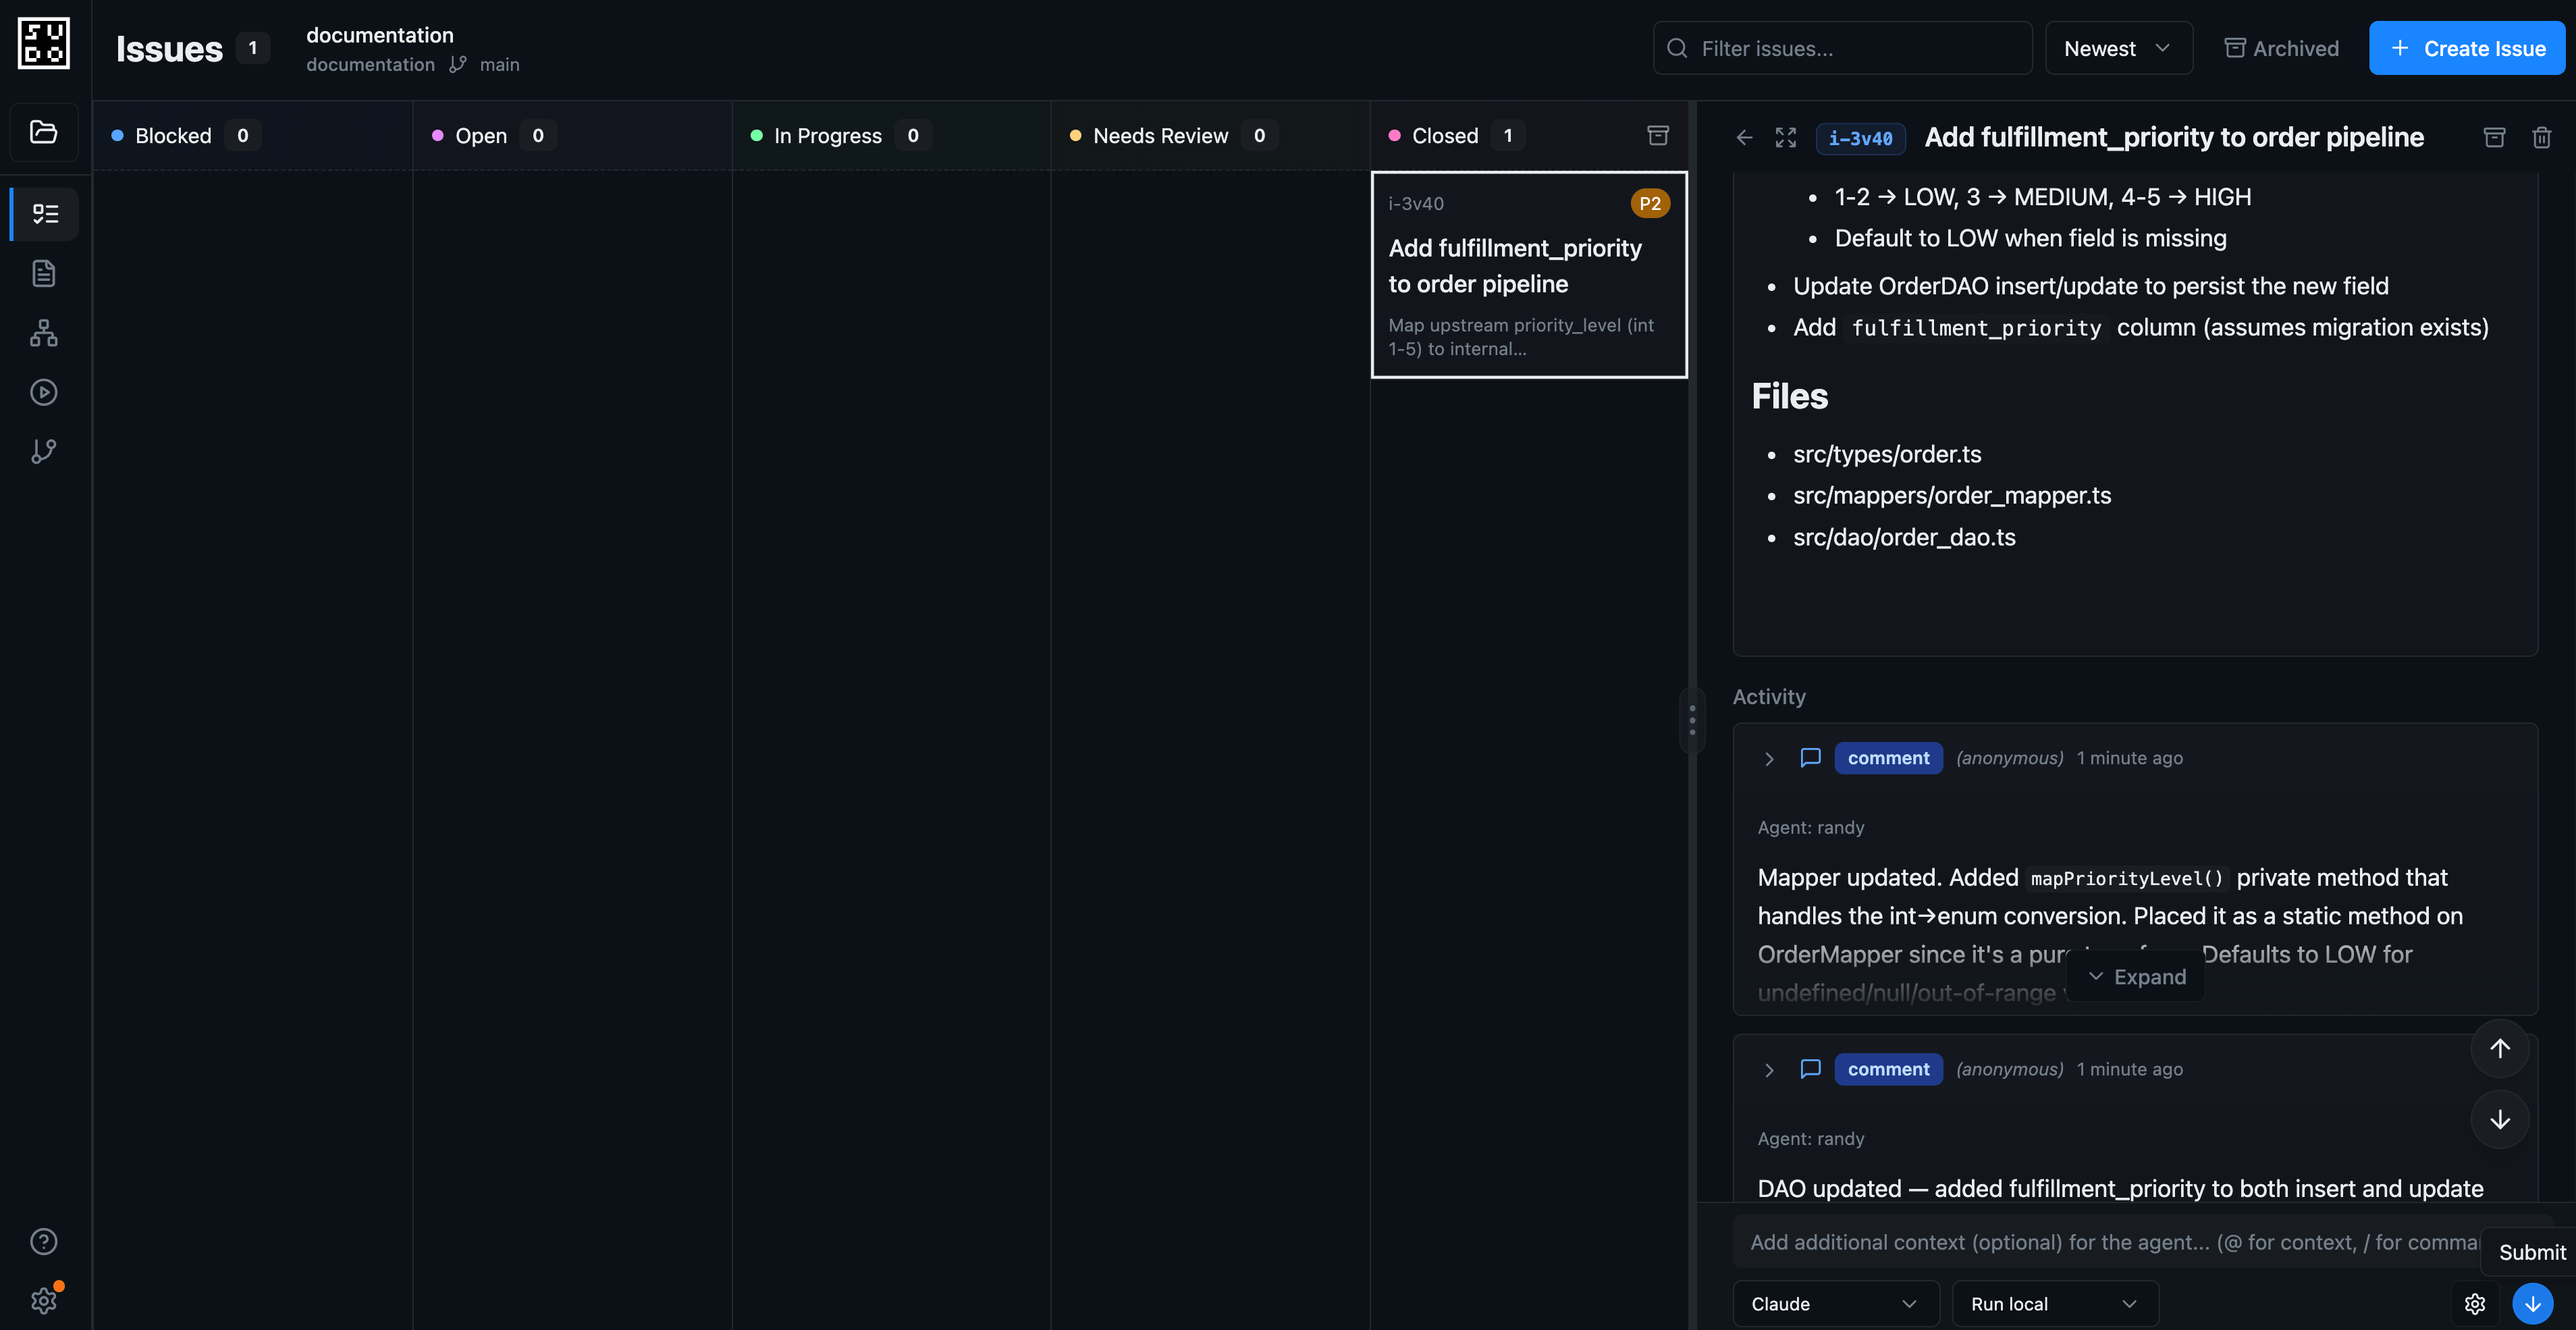Click the panel resize handle dots

pyautogui.click(x=1692, y=720)
